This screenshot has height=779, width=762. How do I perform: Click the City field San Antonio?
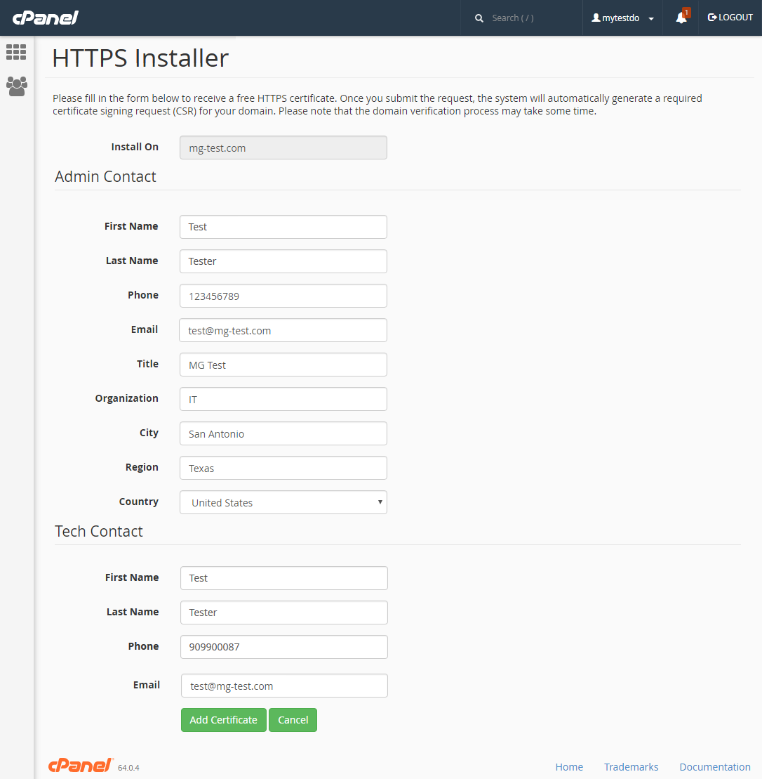click(x=283, y=433)
